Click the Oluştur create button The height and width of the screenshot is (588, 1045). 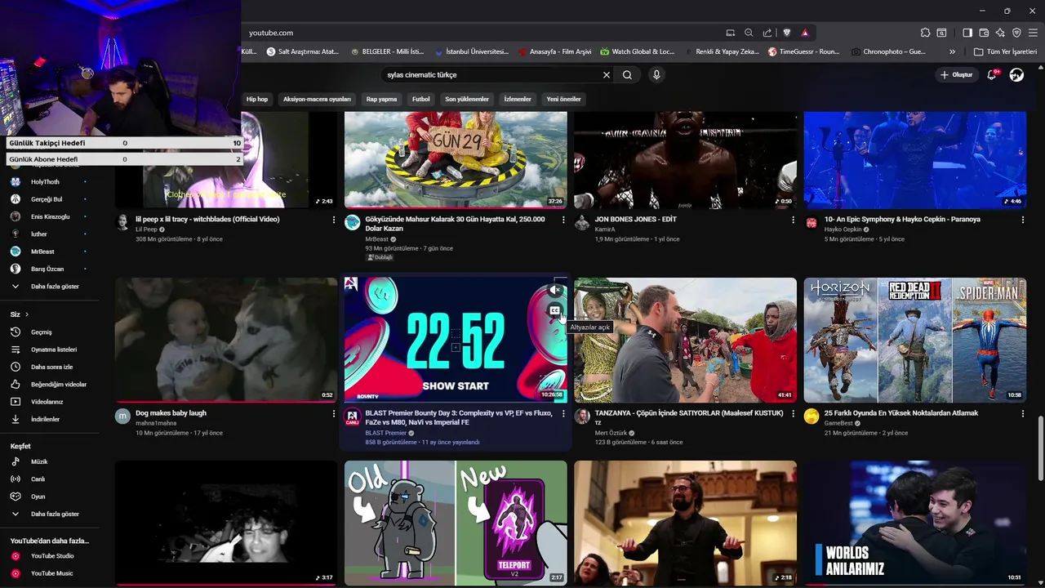point(957,74)
